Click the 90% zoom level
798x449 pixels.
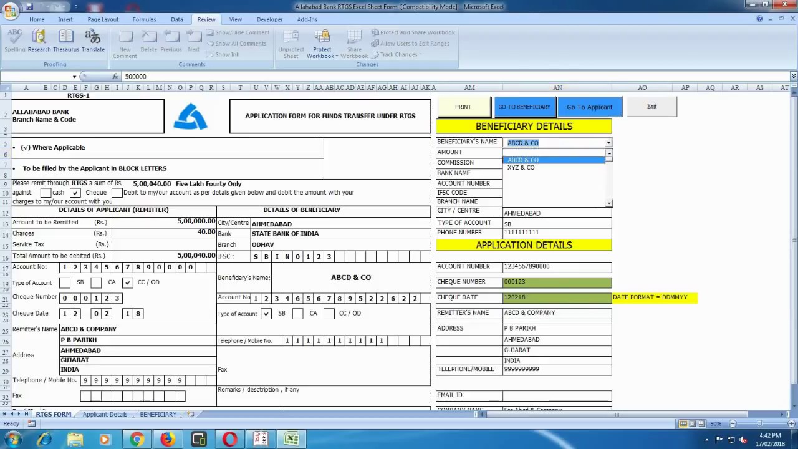click(716, 424)
